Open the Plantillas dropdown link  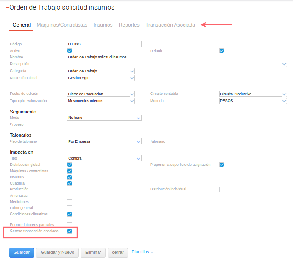tap(142, 252)
